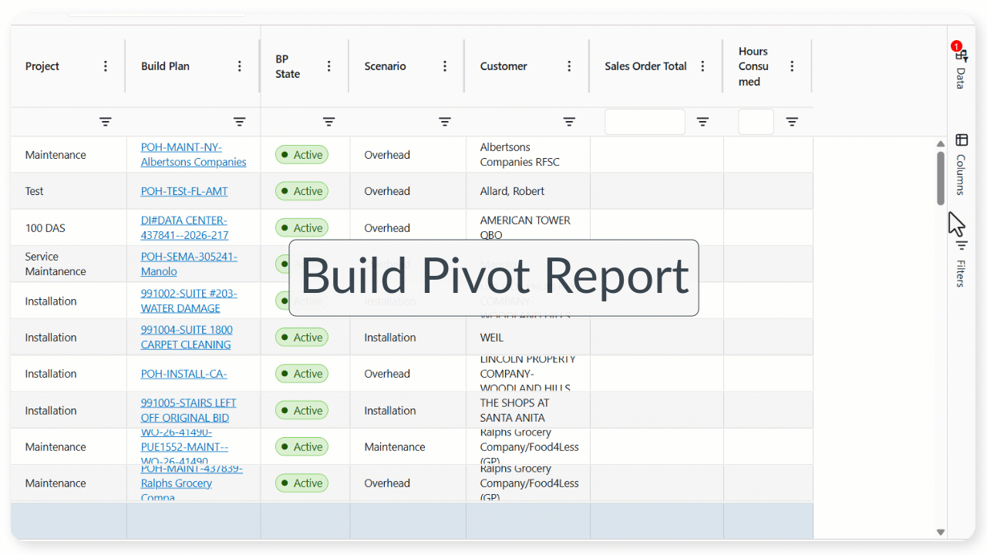Open the filter icon under Customer
Screen dimensions: 987x555
click(x=569, y=122)
